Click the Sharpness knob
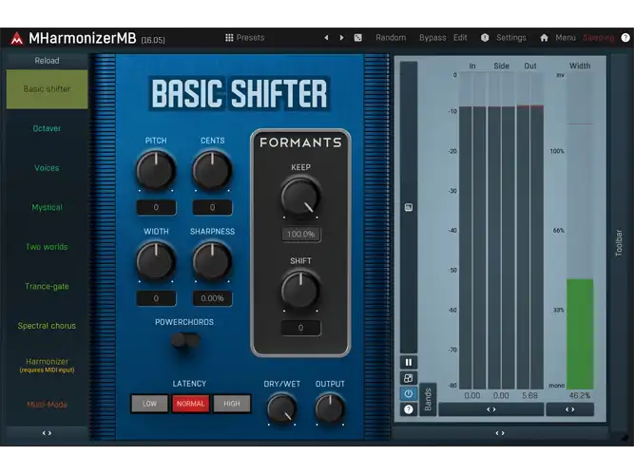This screenshot has height=475, width=634. [x=212, y=261]
